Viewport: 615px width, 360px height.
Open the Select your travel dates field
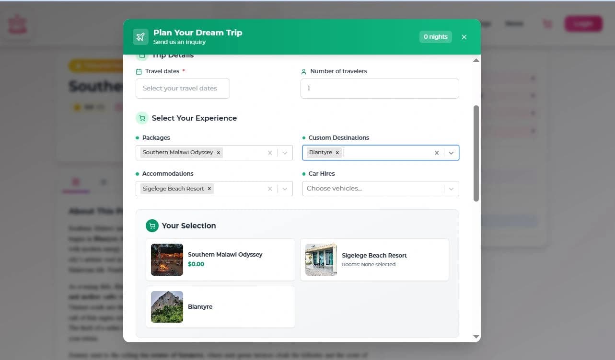(x=183, y=88)
